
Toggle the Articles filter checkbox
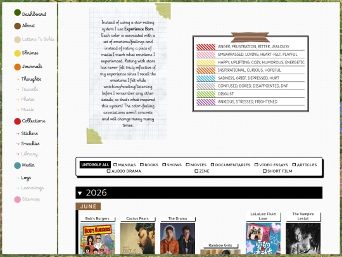294,164
